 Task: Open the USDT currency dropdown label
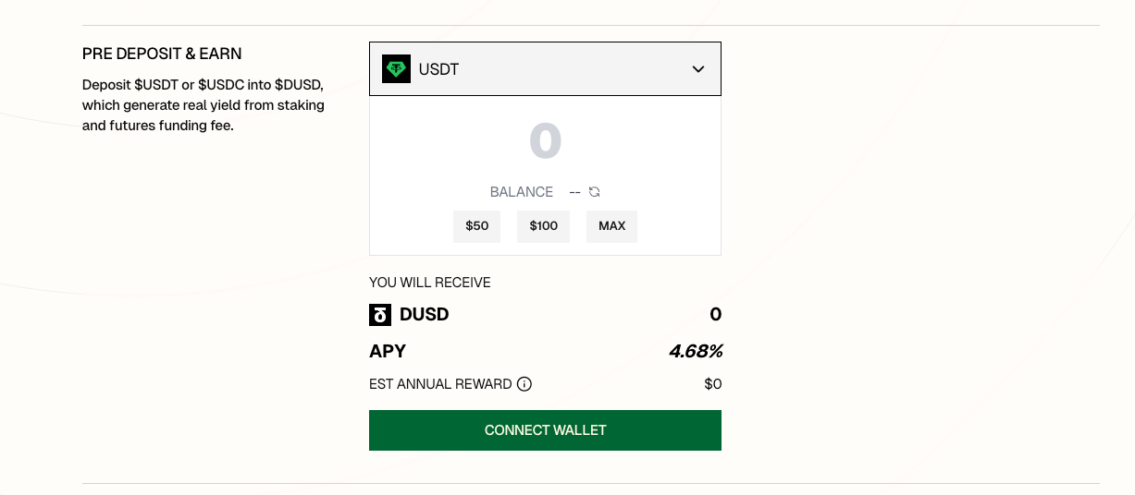438,69
